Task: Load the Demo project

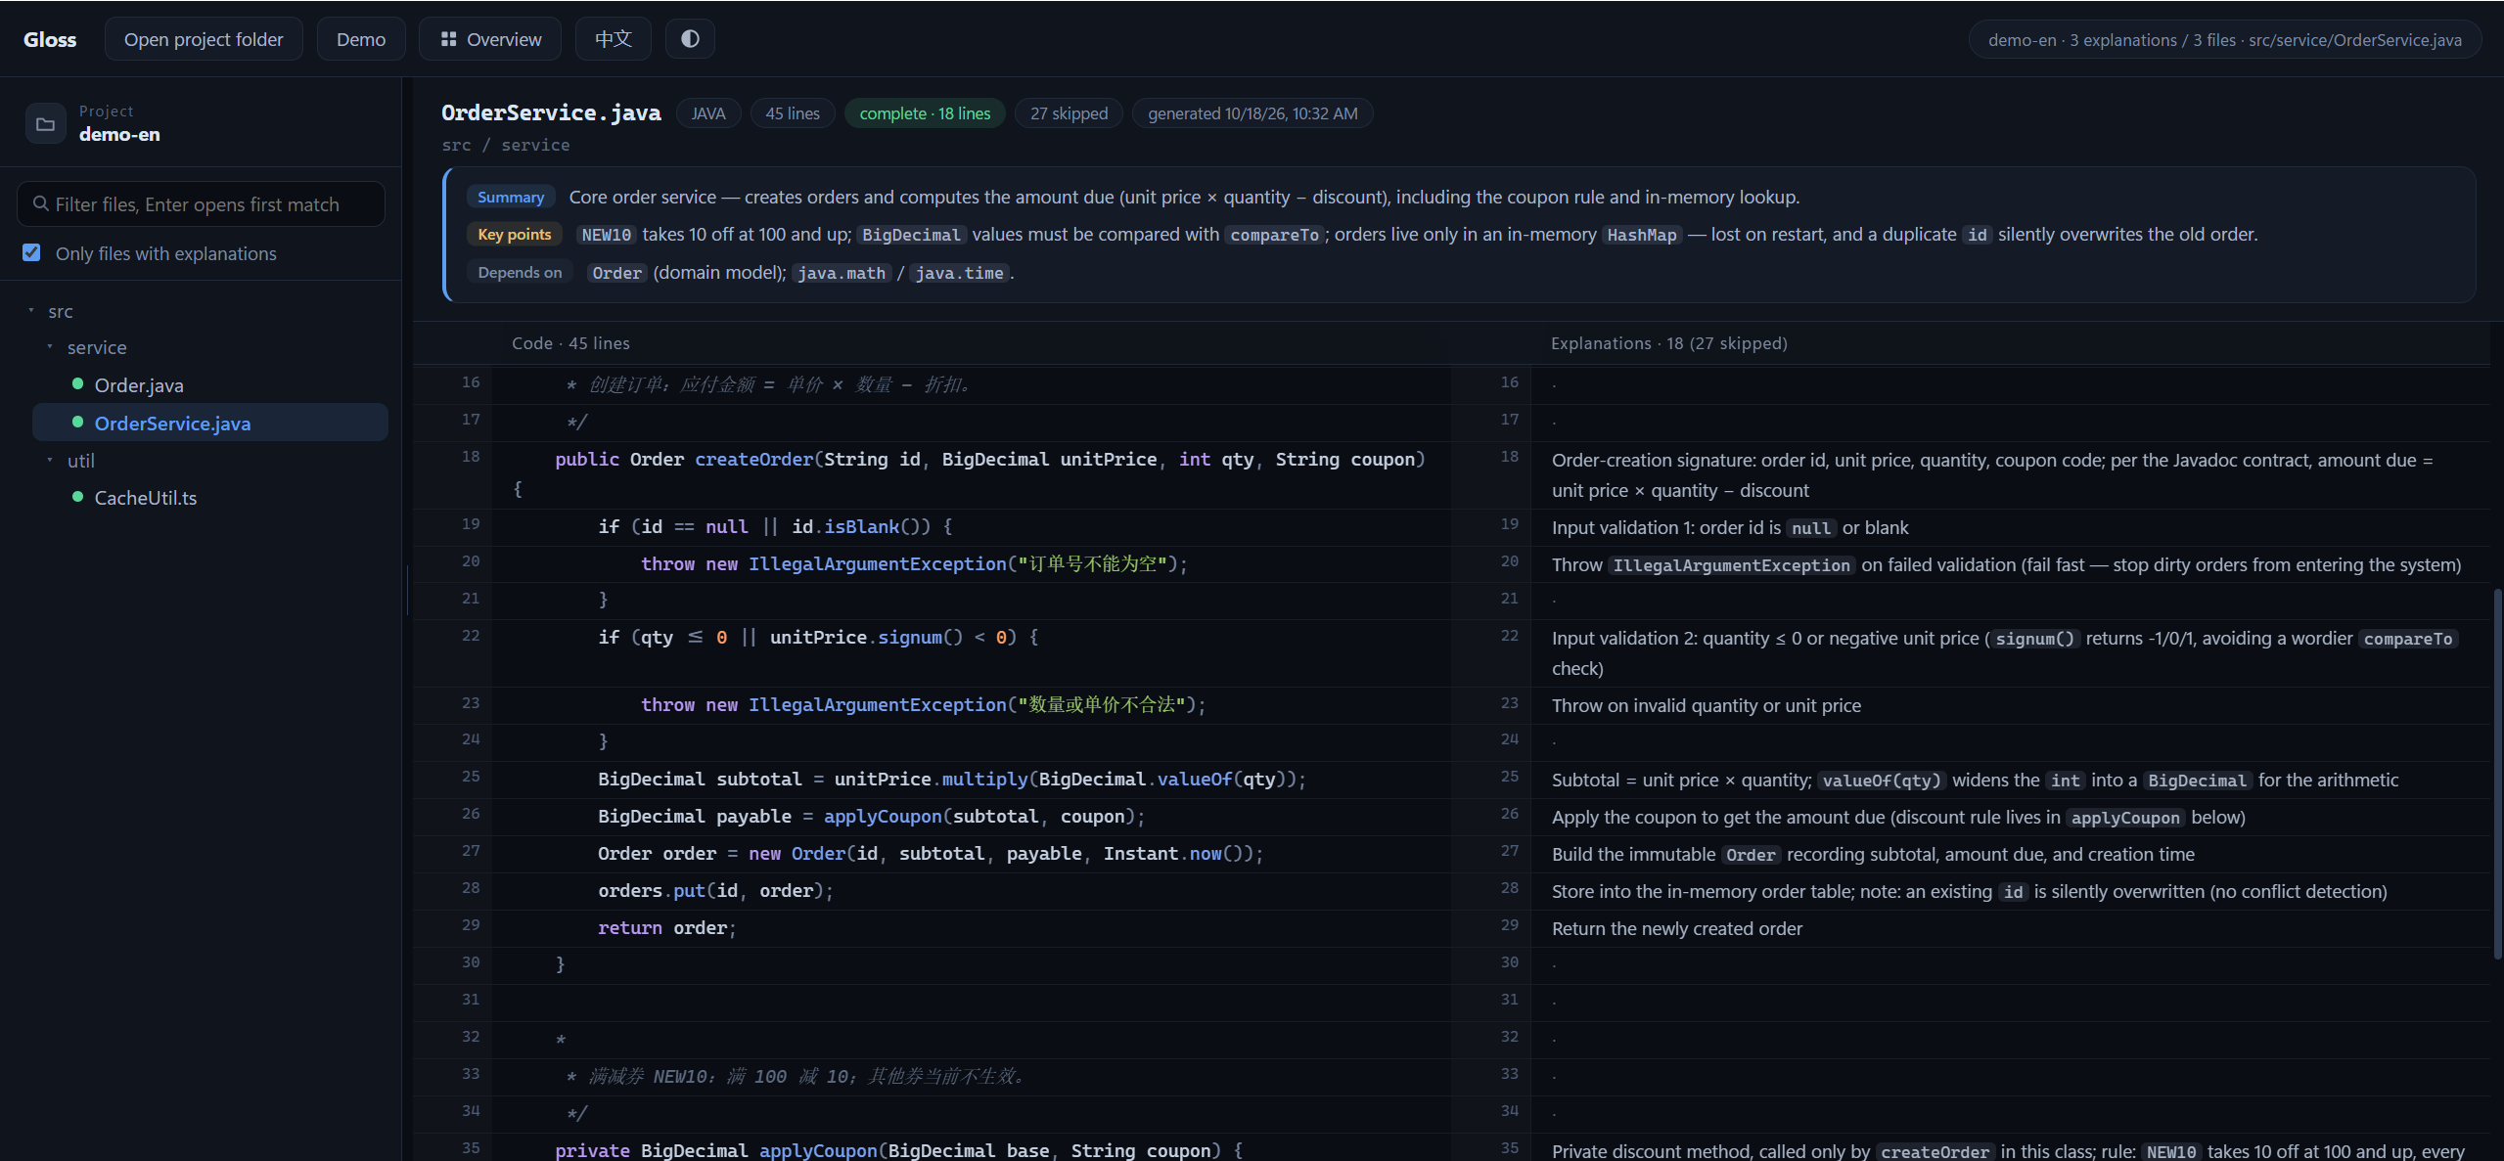Action: point(361,39)
